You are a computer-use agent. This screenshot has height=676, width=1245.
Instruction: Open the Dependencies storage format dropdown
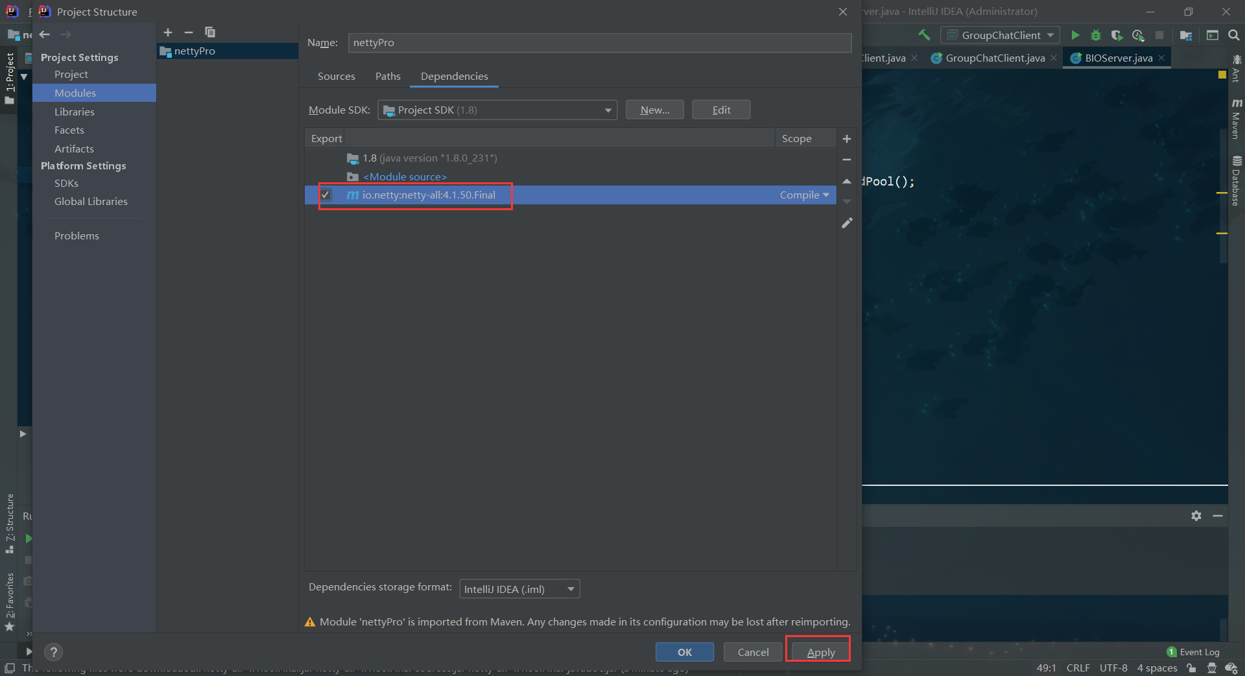pyautogui.click(x=519, y=589)
